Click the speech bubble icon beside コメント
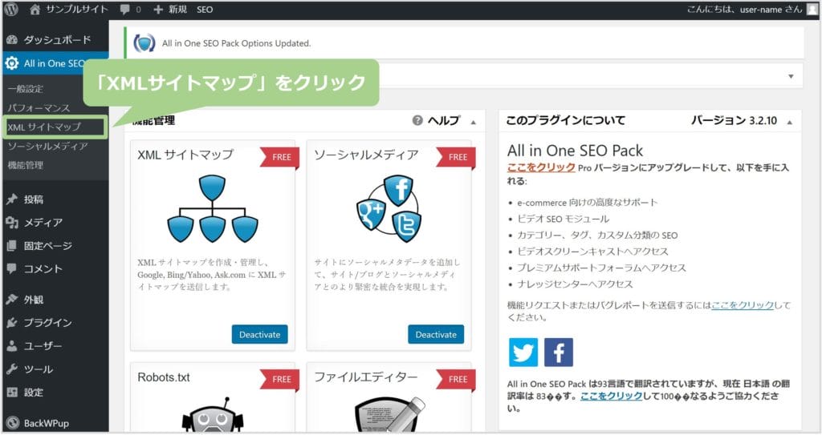 pyautogui.click(x=11, y=268)
